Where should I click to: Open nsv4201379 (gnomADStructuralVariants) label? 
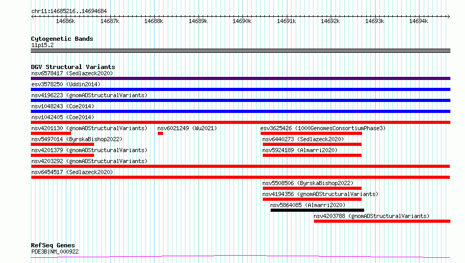(89, 150)
